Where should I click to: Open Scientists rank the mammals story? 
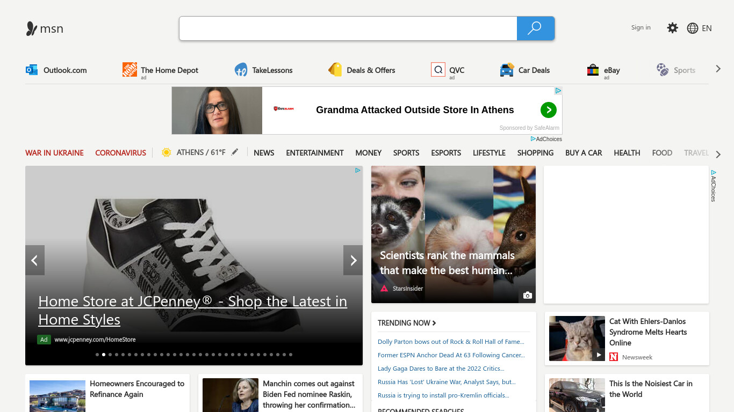point(447,263)
